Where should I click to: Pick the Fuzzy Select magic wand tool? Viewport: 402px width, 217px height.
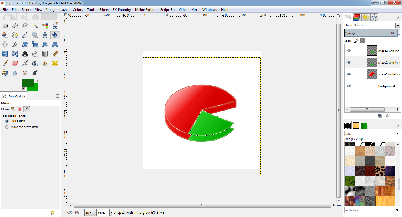tap(35, 26)
